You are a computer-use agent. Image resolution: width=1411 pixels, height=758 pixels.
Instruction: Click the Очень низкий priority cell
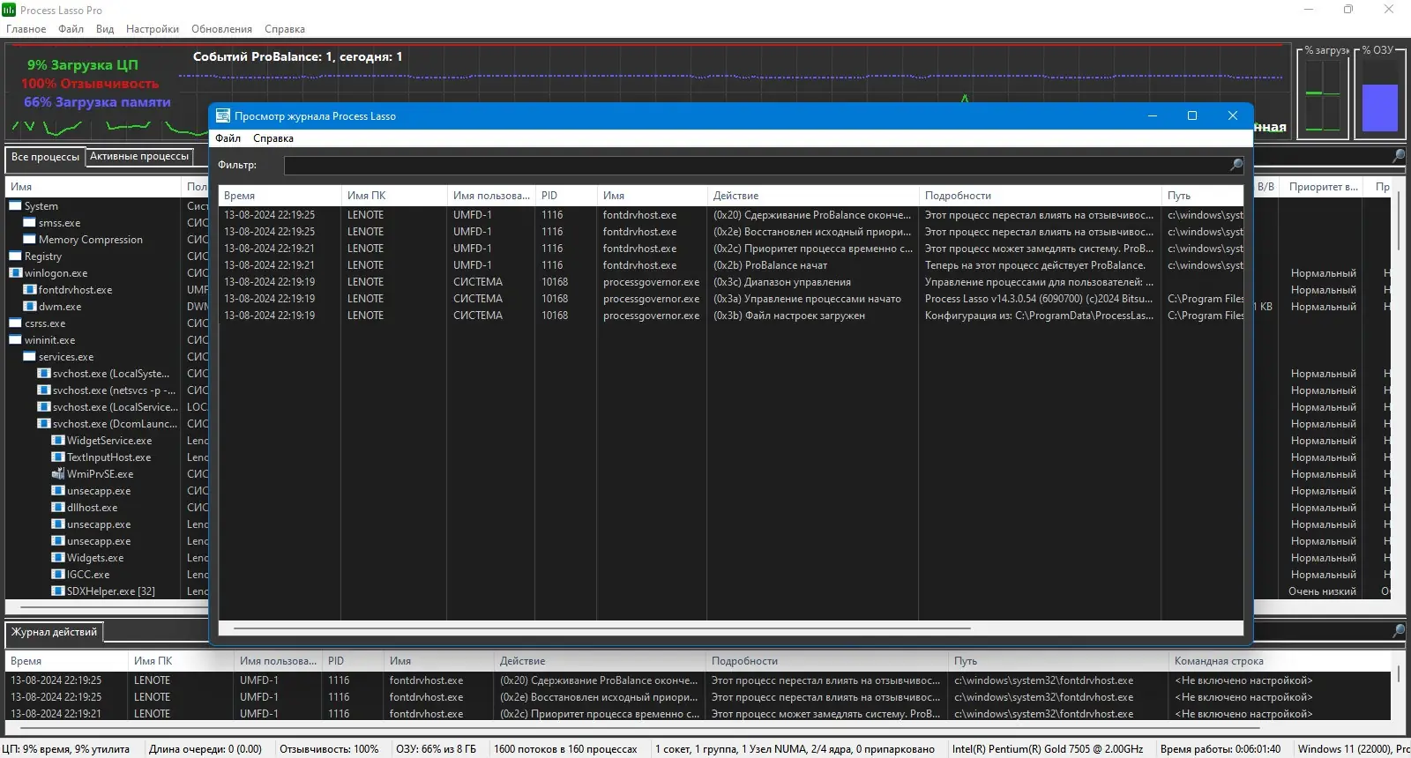click(x=1322, y=591)
